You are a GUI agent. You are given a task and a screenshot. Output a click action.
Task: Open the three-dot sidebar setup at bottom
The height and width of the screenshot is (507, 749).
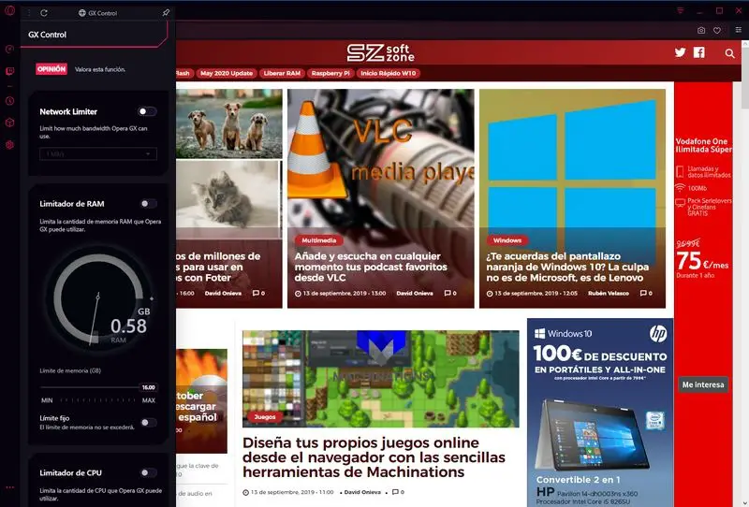click(x=9, y=487)
